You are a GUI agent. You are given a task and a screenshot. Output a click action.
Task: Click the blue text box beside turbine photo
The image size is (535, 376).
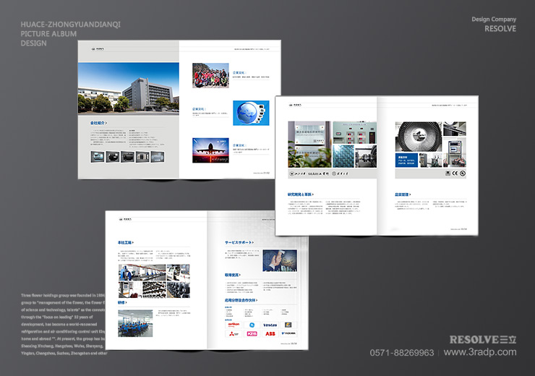coord(406,161)
